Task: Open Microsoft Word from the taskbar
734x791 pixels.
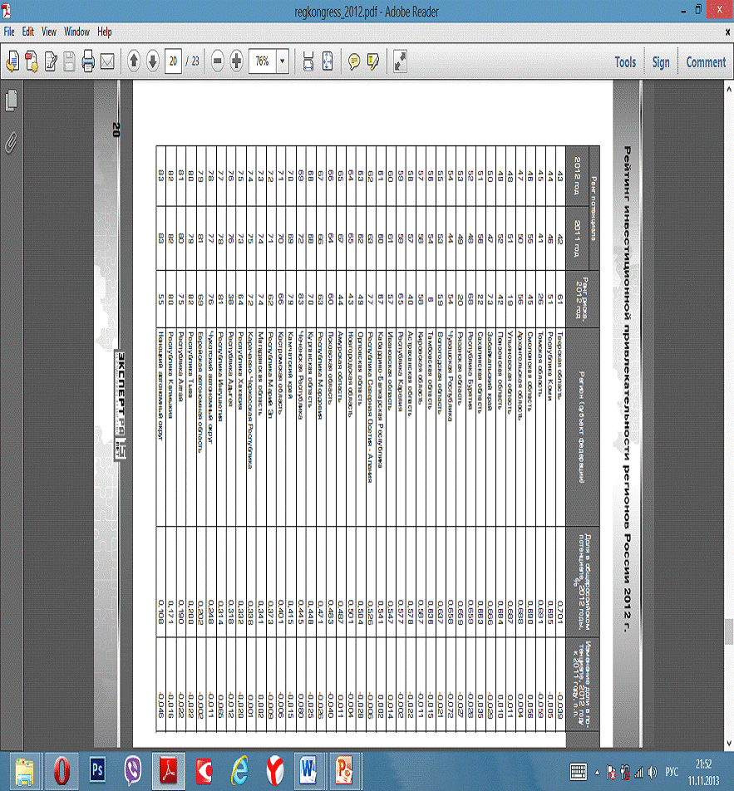Action: click(308, 771)
